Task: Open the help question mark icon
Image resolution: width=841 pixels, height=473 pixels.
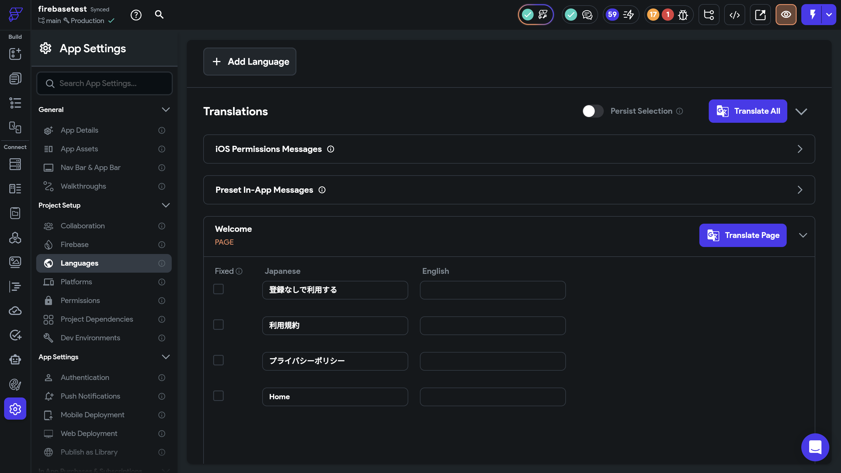Action: [x=136, y=15]
